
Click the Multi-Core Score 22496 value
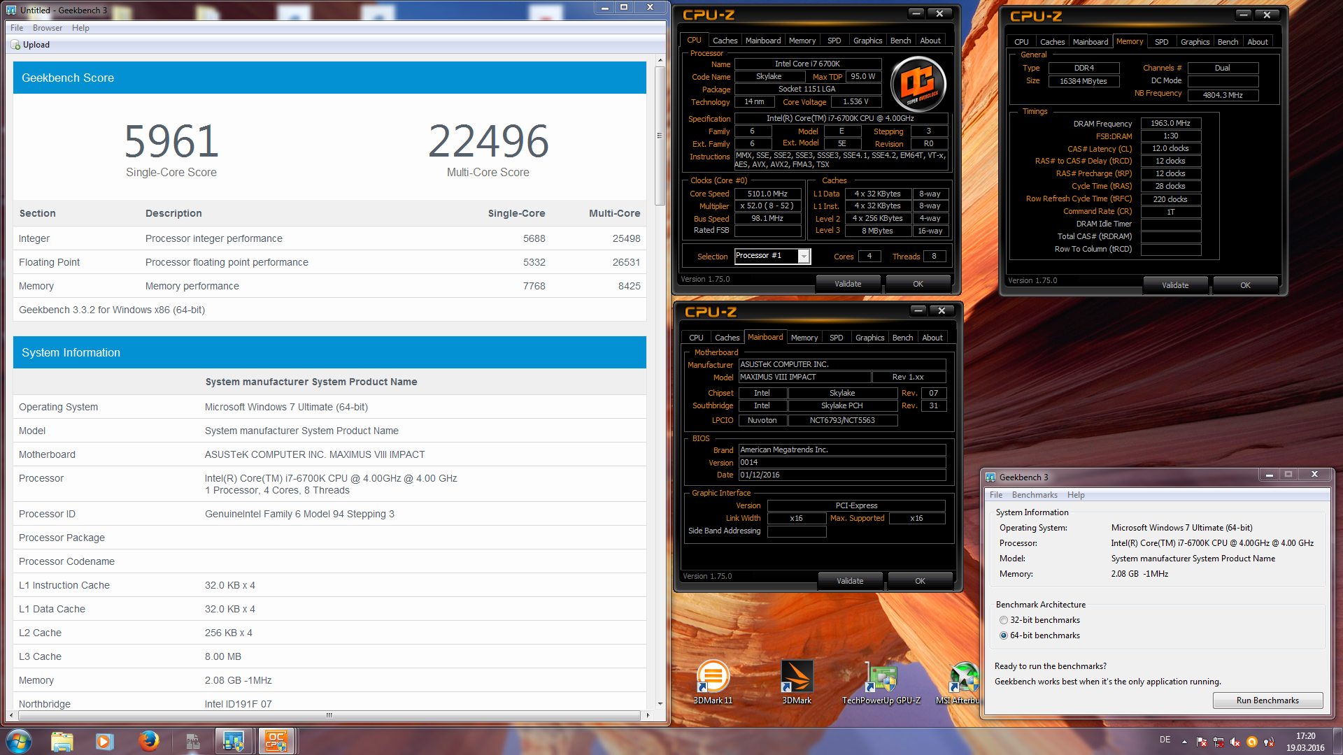pos(488,141)
